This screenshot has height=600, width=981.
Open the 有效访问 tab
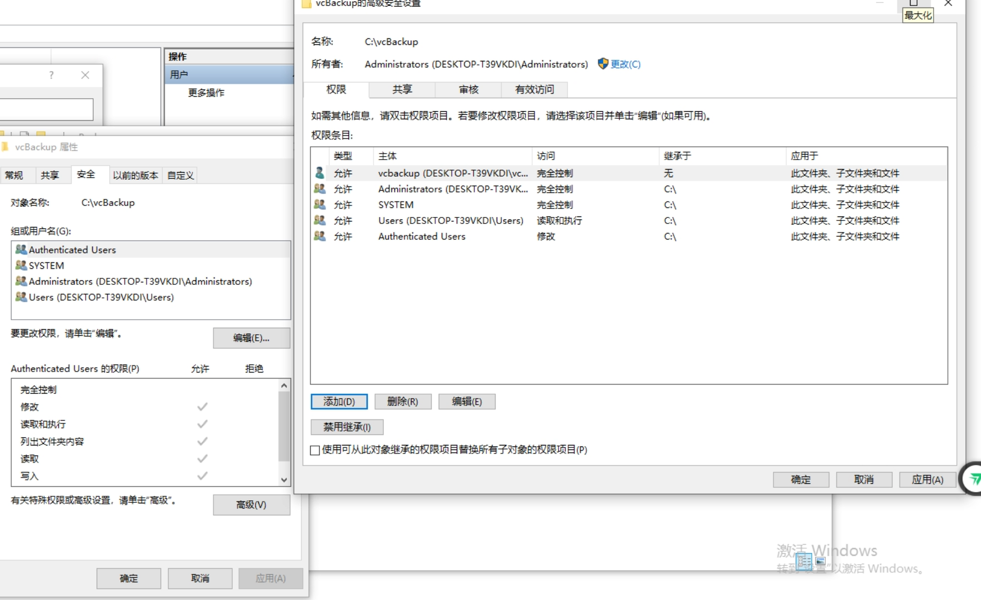point(534,90)
